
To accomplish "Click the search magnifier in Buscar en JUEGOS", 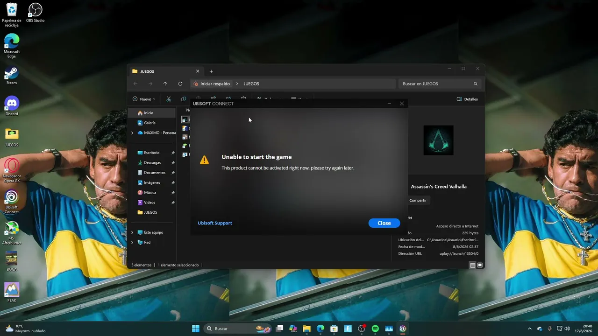I will (476, 84).
